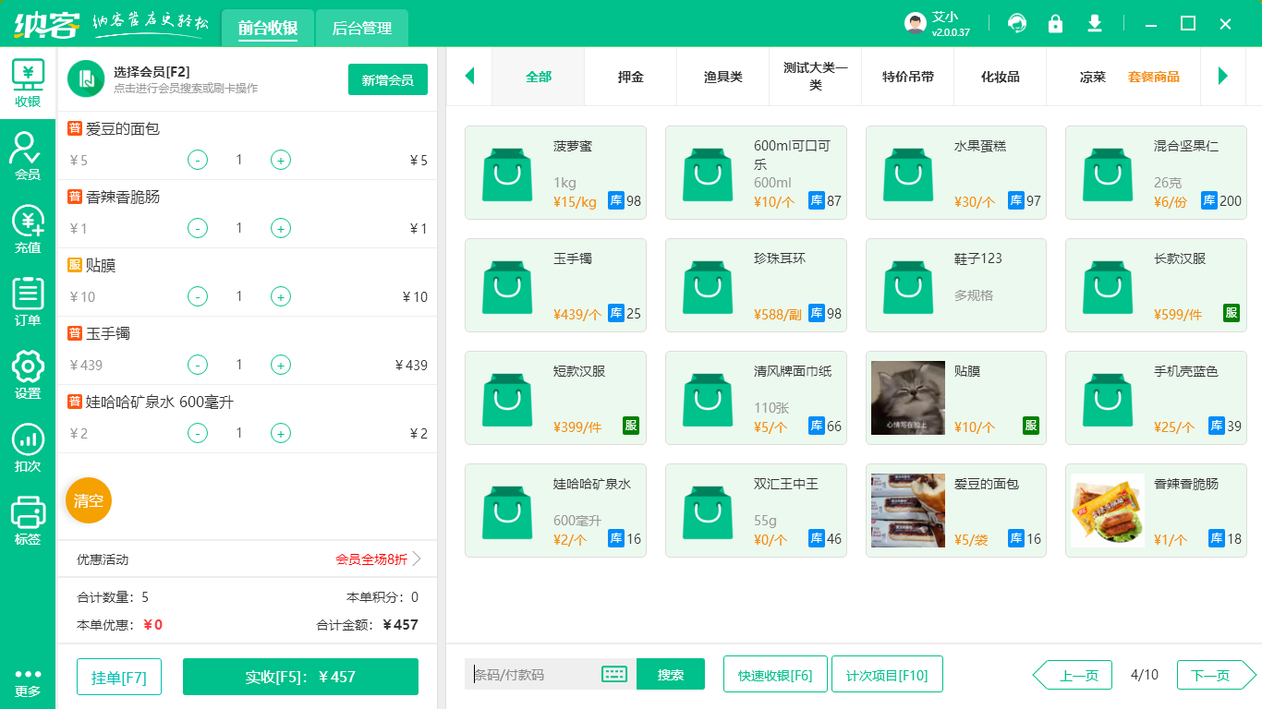Click the 新增会员 add member button

tap(387, 80)
